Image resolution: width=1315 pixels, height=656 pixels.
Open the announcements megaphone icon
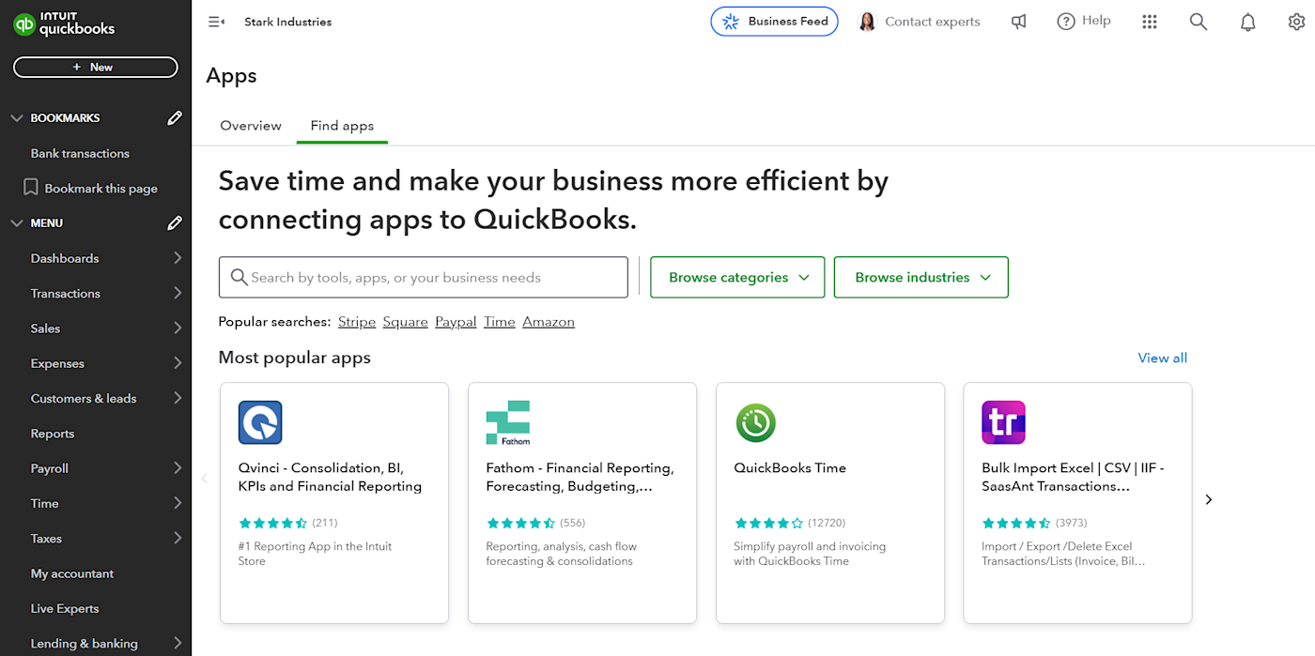(x=1018, y=22)
